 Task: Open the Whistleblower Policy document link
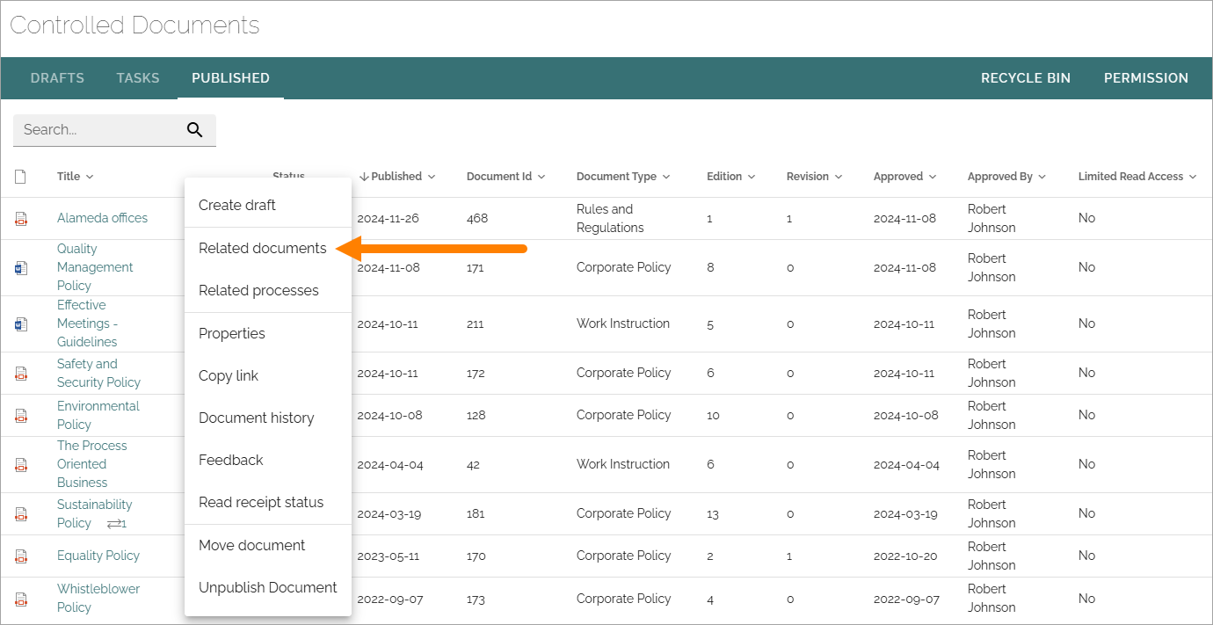click(x=98, y=598)
